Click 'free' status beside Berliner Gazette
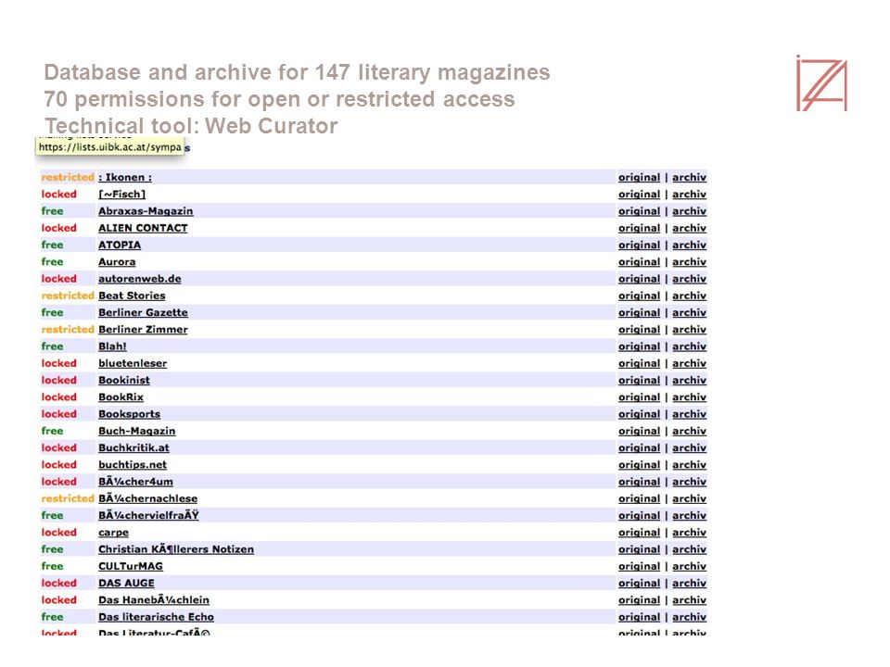The height and width of the screenshot is (667, 890). 52,312
